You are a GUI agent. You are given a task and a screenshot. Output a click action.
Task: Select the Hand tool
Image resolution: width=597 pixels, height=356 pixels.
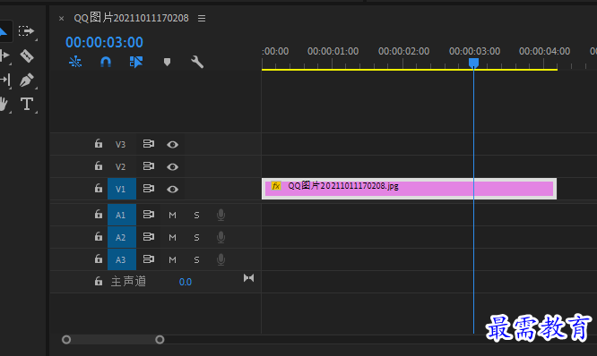pyautogui.click(x=4, y=104)
